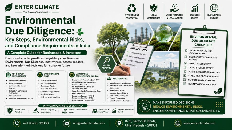Check Risk Mitigation Strategy checkbox

pos(184,84)
